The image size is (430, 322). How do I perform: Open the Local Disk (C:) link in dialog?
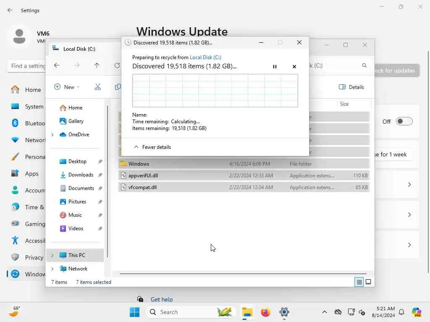[205, 57]
